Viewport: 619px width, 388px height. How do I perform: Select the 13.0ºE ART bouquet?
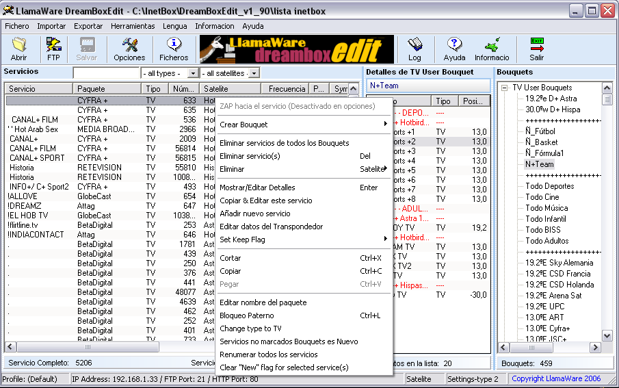pos(544,318)
